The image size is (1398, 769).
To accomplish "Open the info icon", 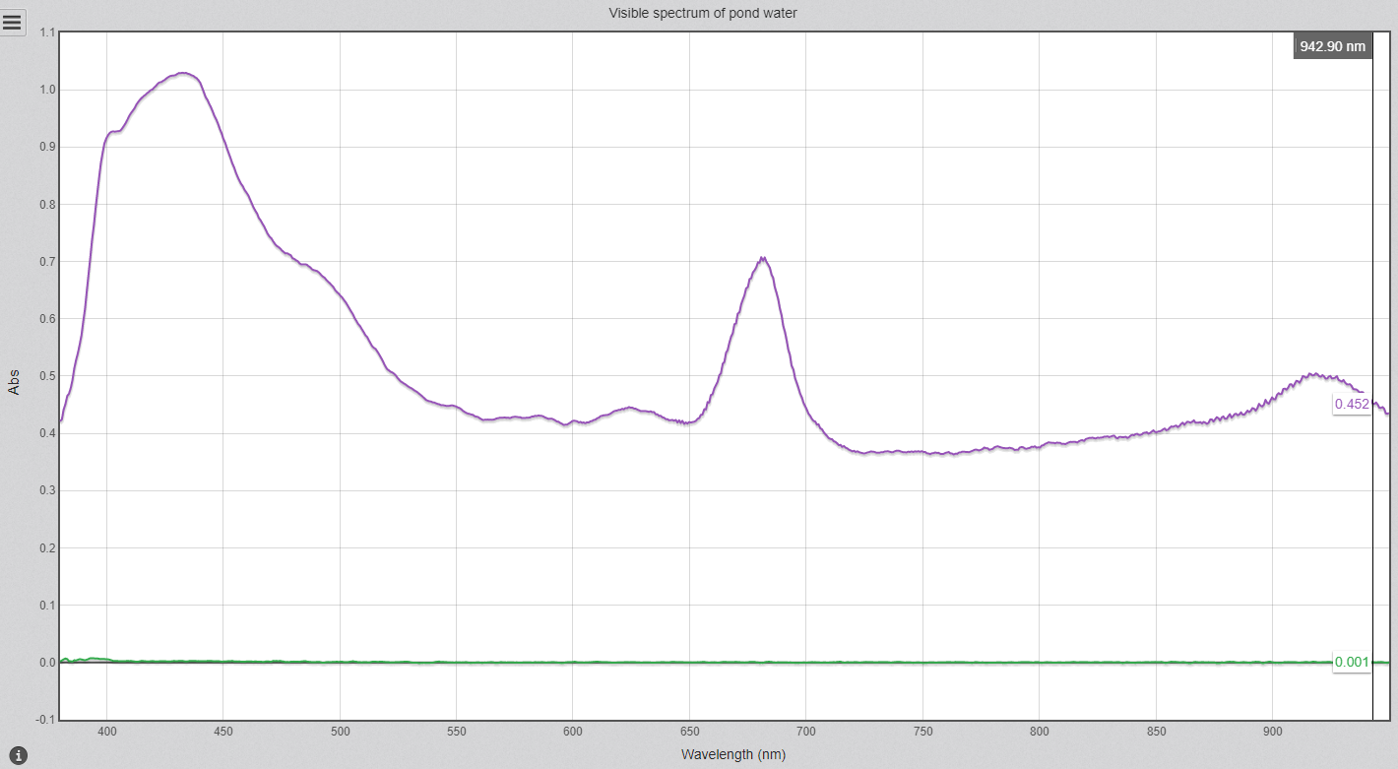I will (19, 756).
